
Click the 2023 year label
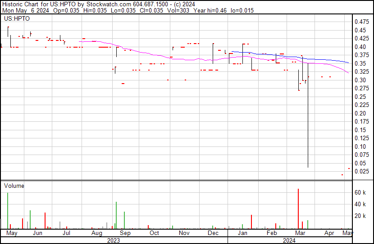coord(113,240)
